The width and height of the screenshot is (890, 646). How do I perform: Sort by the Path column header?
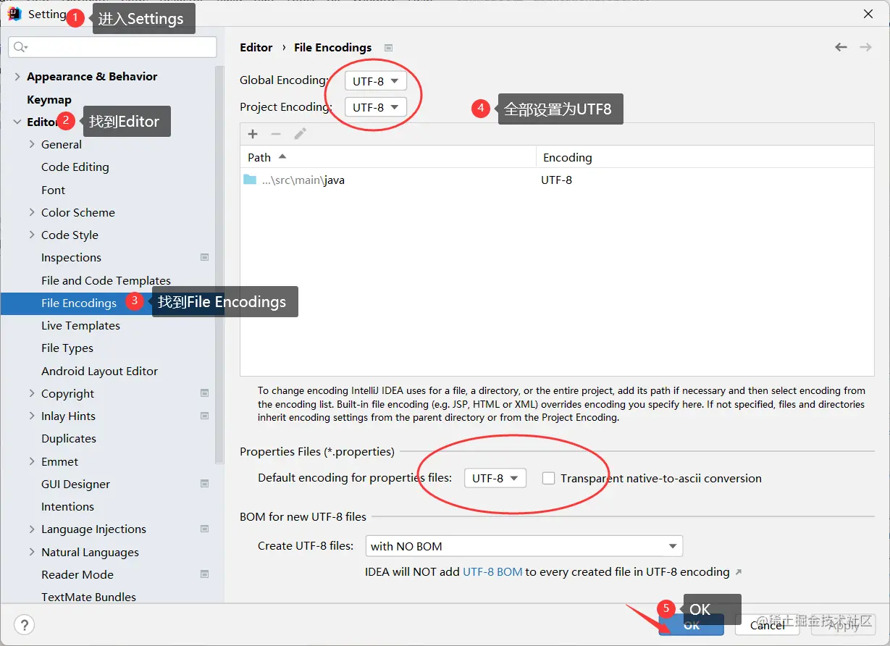tap(388, 157)
